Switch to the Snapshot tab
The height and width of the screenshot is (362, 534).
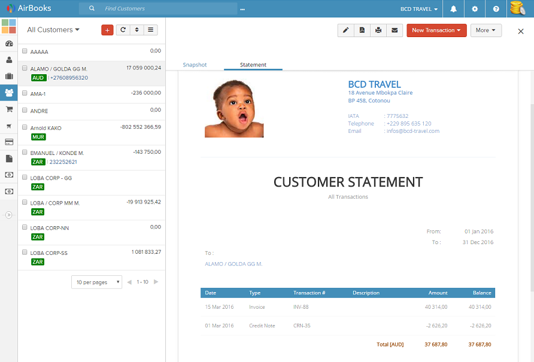pyautogui.click(x=195, y=65)
